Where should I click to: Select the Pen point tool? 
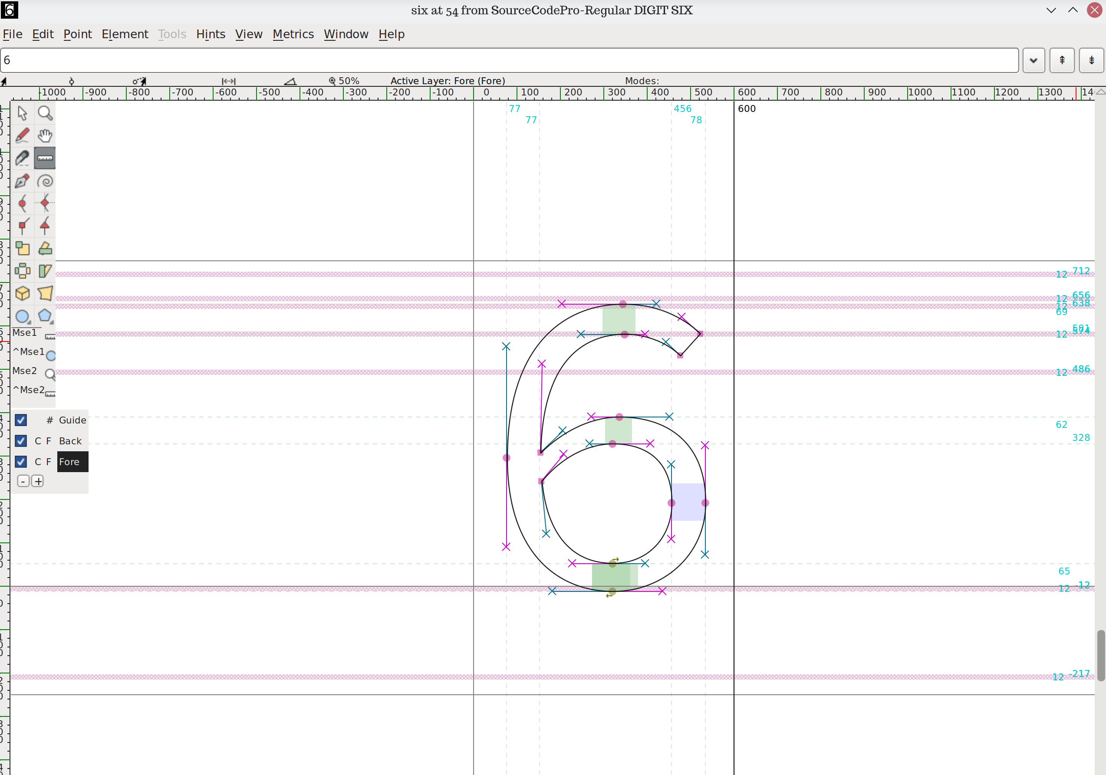click(x=22, y=181)
